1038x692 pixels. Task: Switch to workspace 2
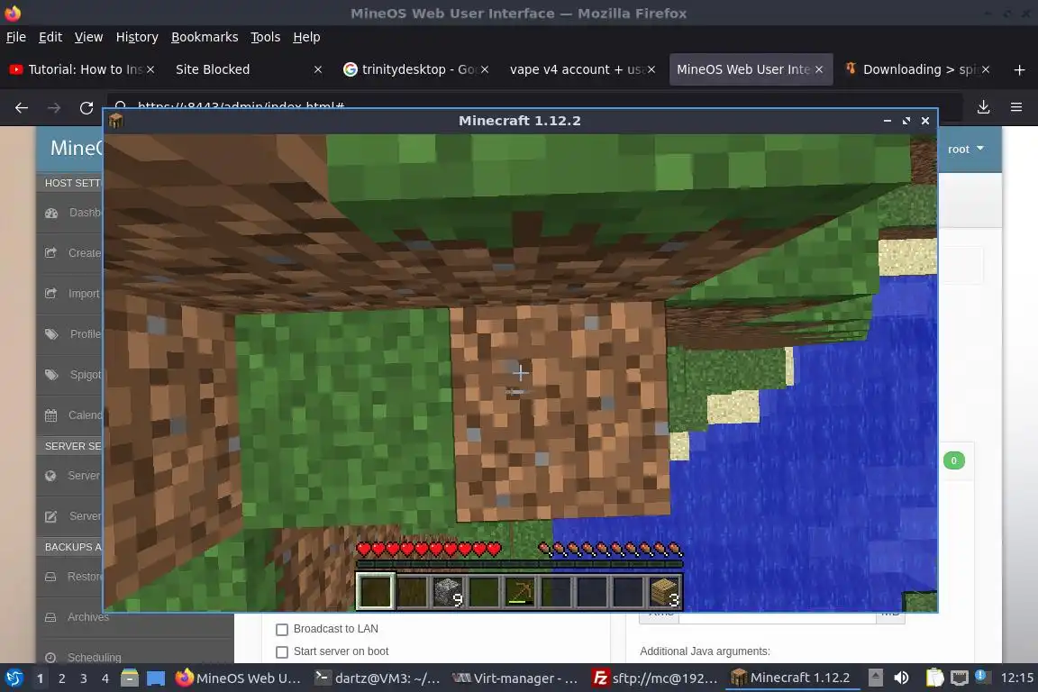click(x=61, y=678)
